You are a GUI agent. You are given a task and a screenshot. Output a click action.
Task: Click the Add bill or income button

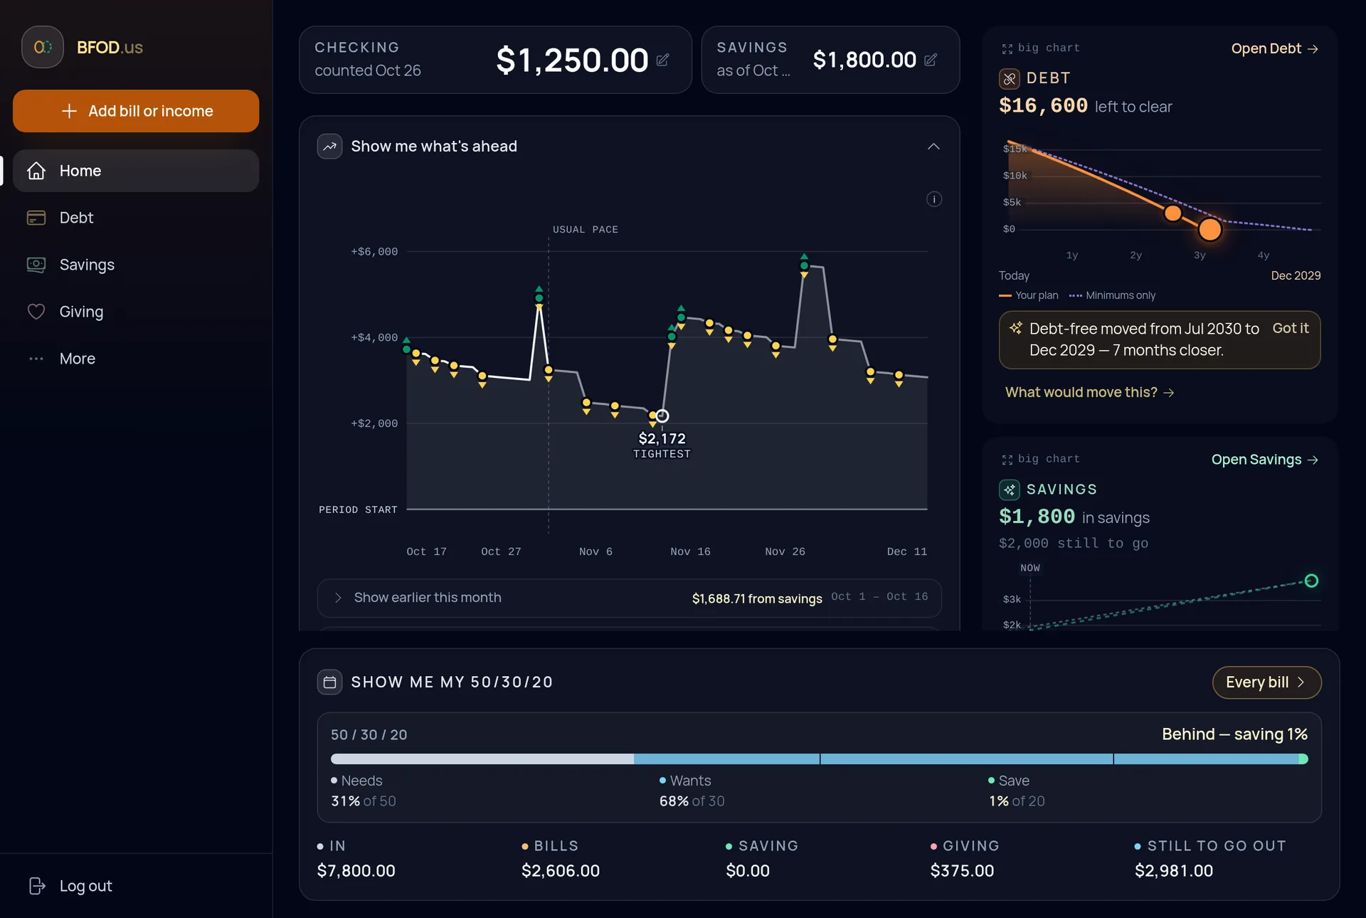tap(136, 111)
